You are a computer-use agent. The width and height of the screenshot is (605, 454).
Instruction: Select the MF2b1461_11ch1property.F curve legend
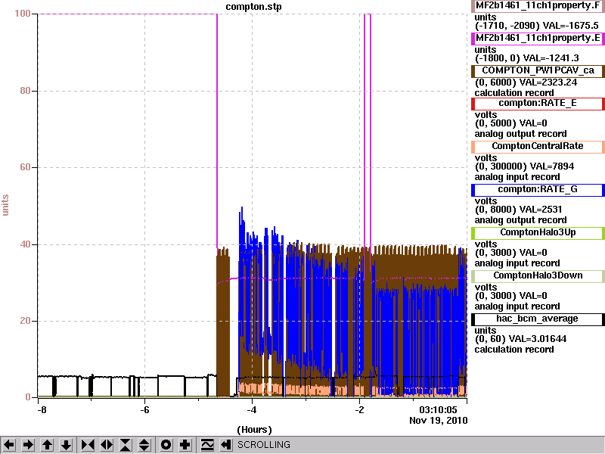(x=538, y=6)
